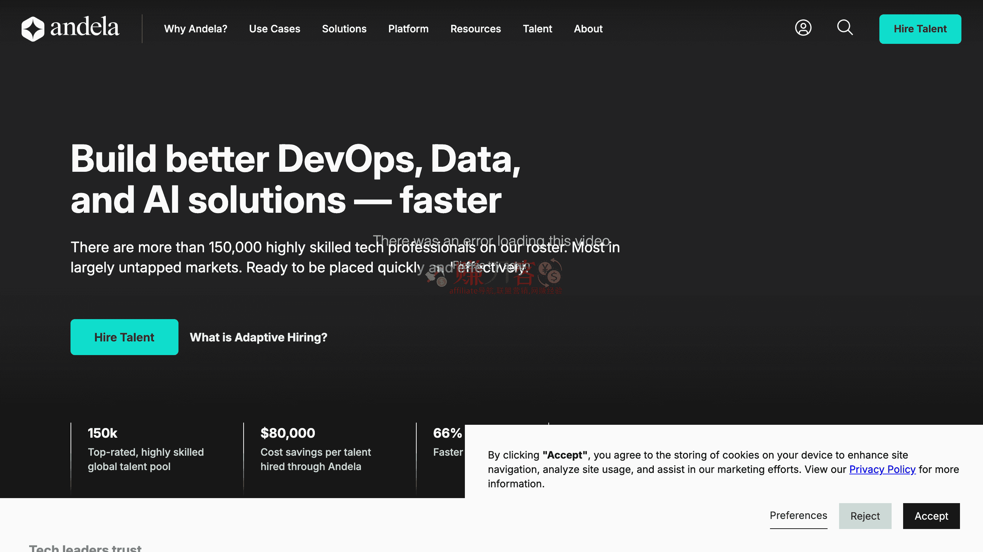Open What is Adaptive Hiring? link
The height and width of the screenshot is (552, 983).
pyautogui.click(x=258, y=337)
